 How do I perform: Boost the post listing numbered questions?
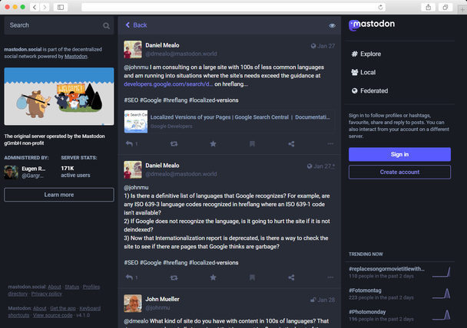click(174, 277)
